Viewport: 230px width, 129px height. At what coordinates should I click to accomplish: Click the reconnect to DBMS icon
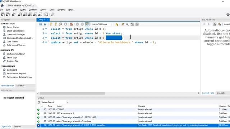pos(52,14)
